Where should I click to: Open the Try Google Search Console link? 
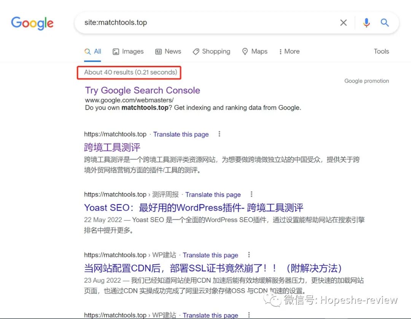[x=142, y=91]
